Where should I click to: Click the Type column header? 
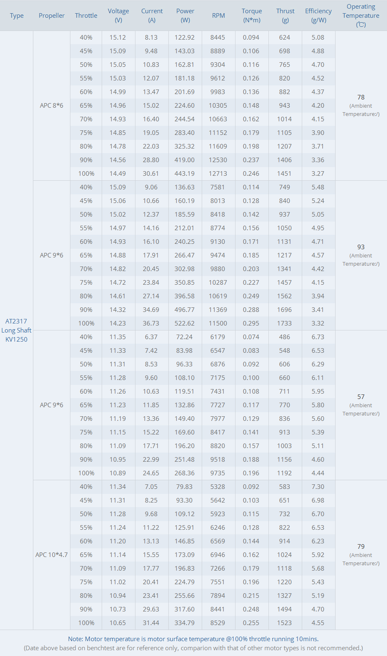pos(17,16)
